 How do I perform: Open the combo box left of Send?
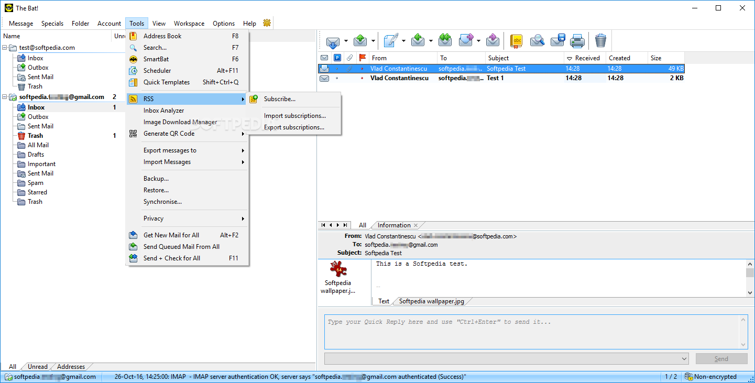(506, 358)
